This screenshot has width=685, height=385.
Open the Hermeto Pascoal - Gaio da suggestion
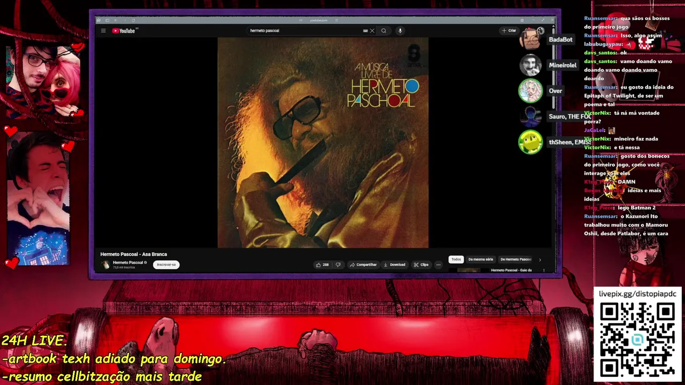tap(511, 271)
